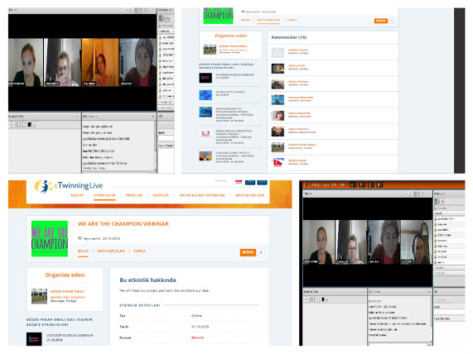The image size is (473, 354).
Task: Select KATILIMCILAR tab on the event info page
Action: 111,251
